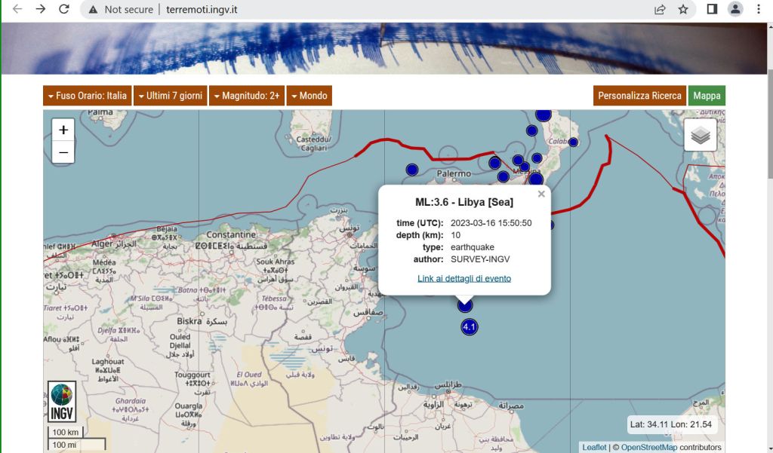Click the earthquake marker near Palermo
This screenshot has height=453, width=773.
(x=412, y=170)
